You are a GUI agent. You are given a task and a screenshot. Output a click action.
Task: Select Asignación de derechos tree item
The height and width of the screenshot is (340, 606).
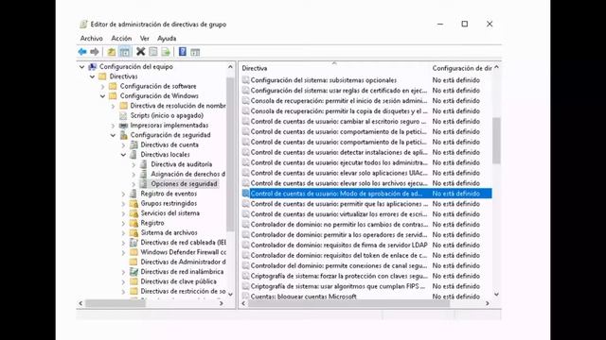coord(188,174)
